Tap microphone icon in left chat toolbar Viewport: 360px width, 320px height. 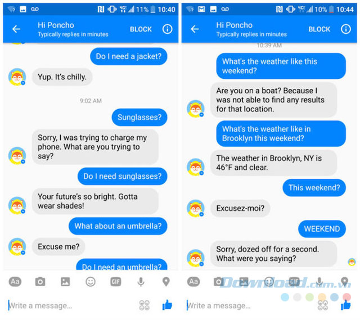click(x=141, y=282)
